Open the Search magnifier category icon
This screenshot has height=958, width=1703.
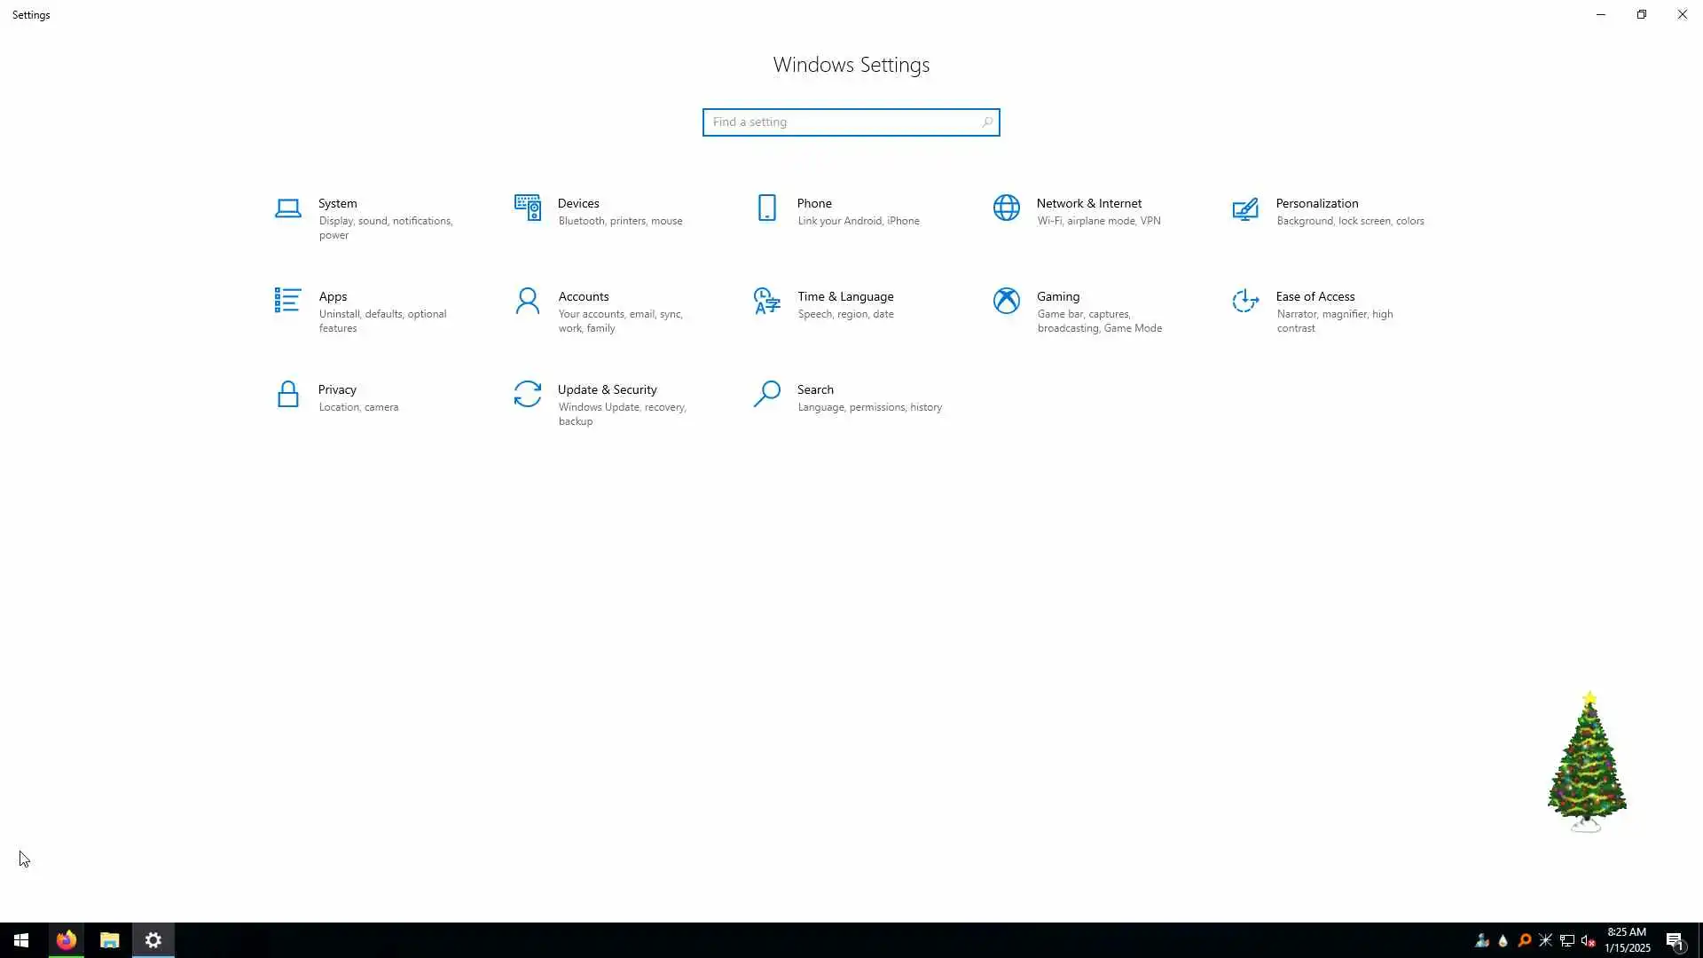[766, 395]
